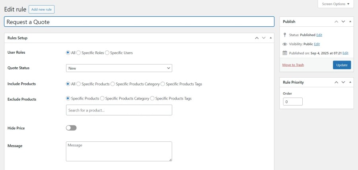Choose Specific Products Category under Exclude Products
The image size is (358, 170).
point(102,98)
